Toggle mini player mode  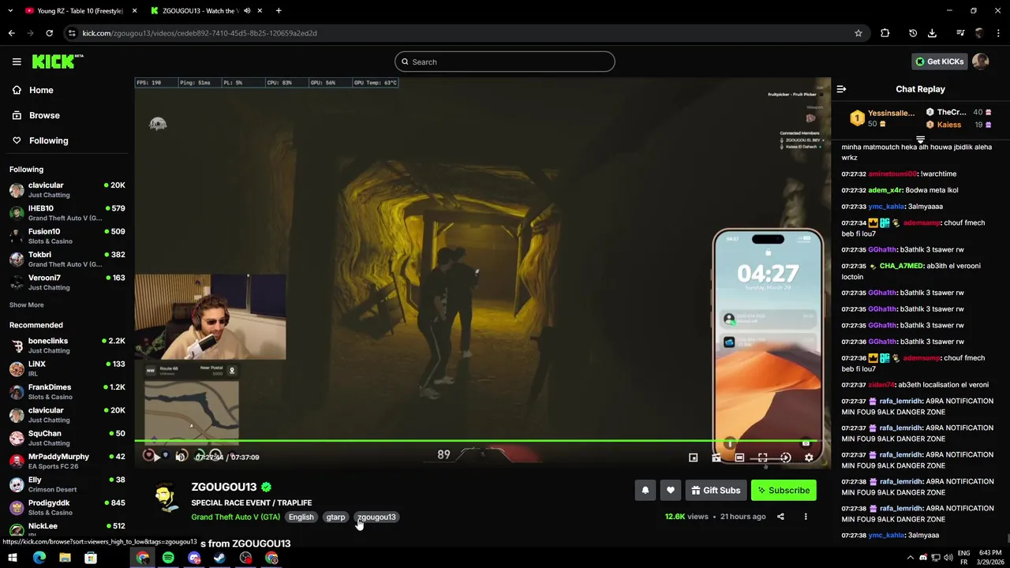pyautogui.click(x=693, y=458)
